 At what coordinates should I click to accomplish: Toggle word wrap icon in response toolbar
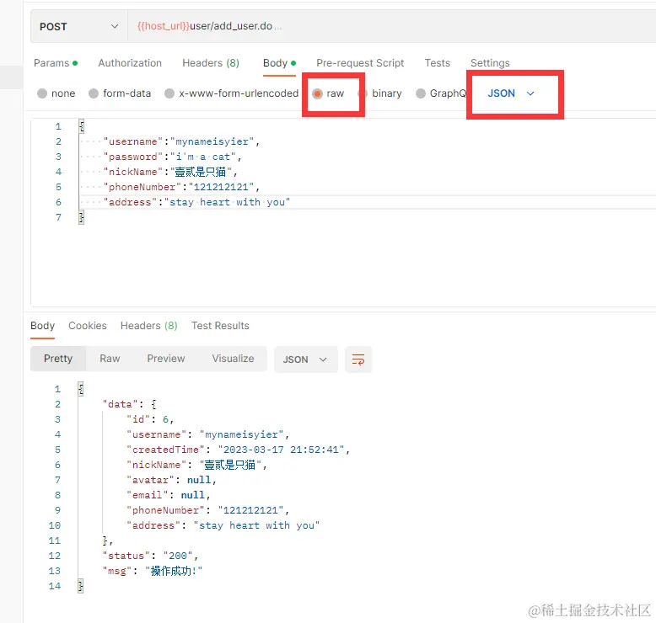[358, 359]
